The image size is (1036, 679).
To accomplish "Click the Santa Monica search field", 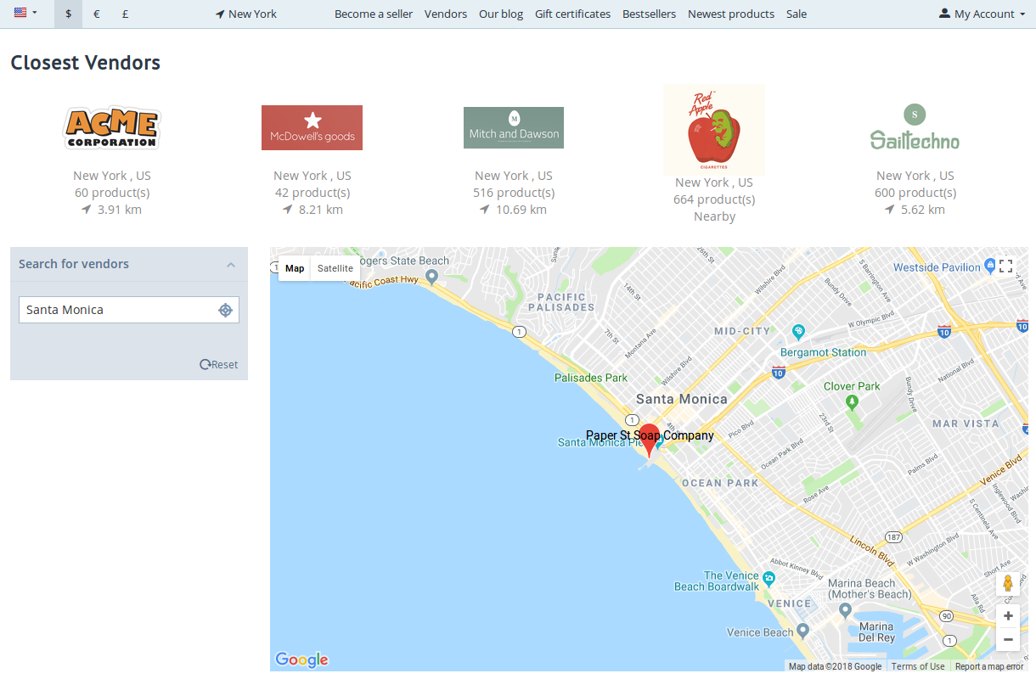I will point(129,310).
